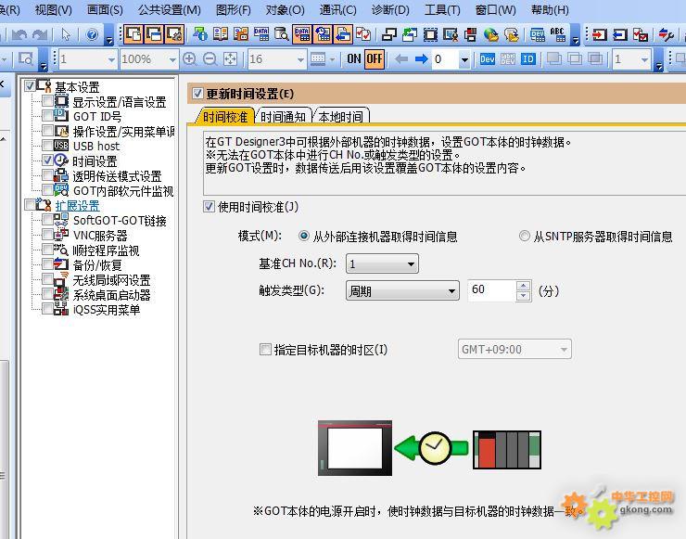The image size is (686, 539).
Task: Select 顺控程序监视 in tree
Action: point(106,250)
